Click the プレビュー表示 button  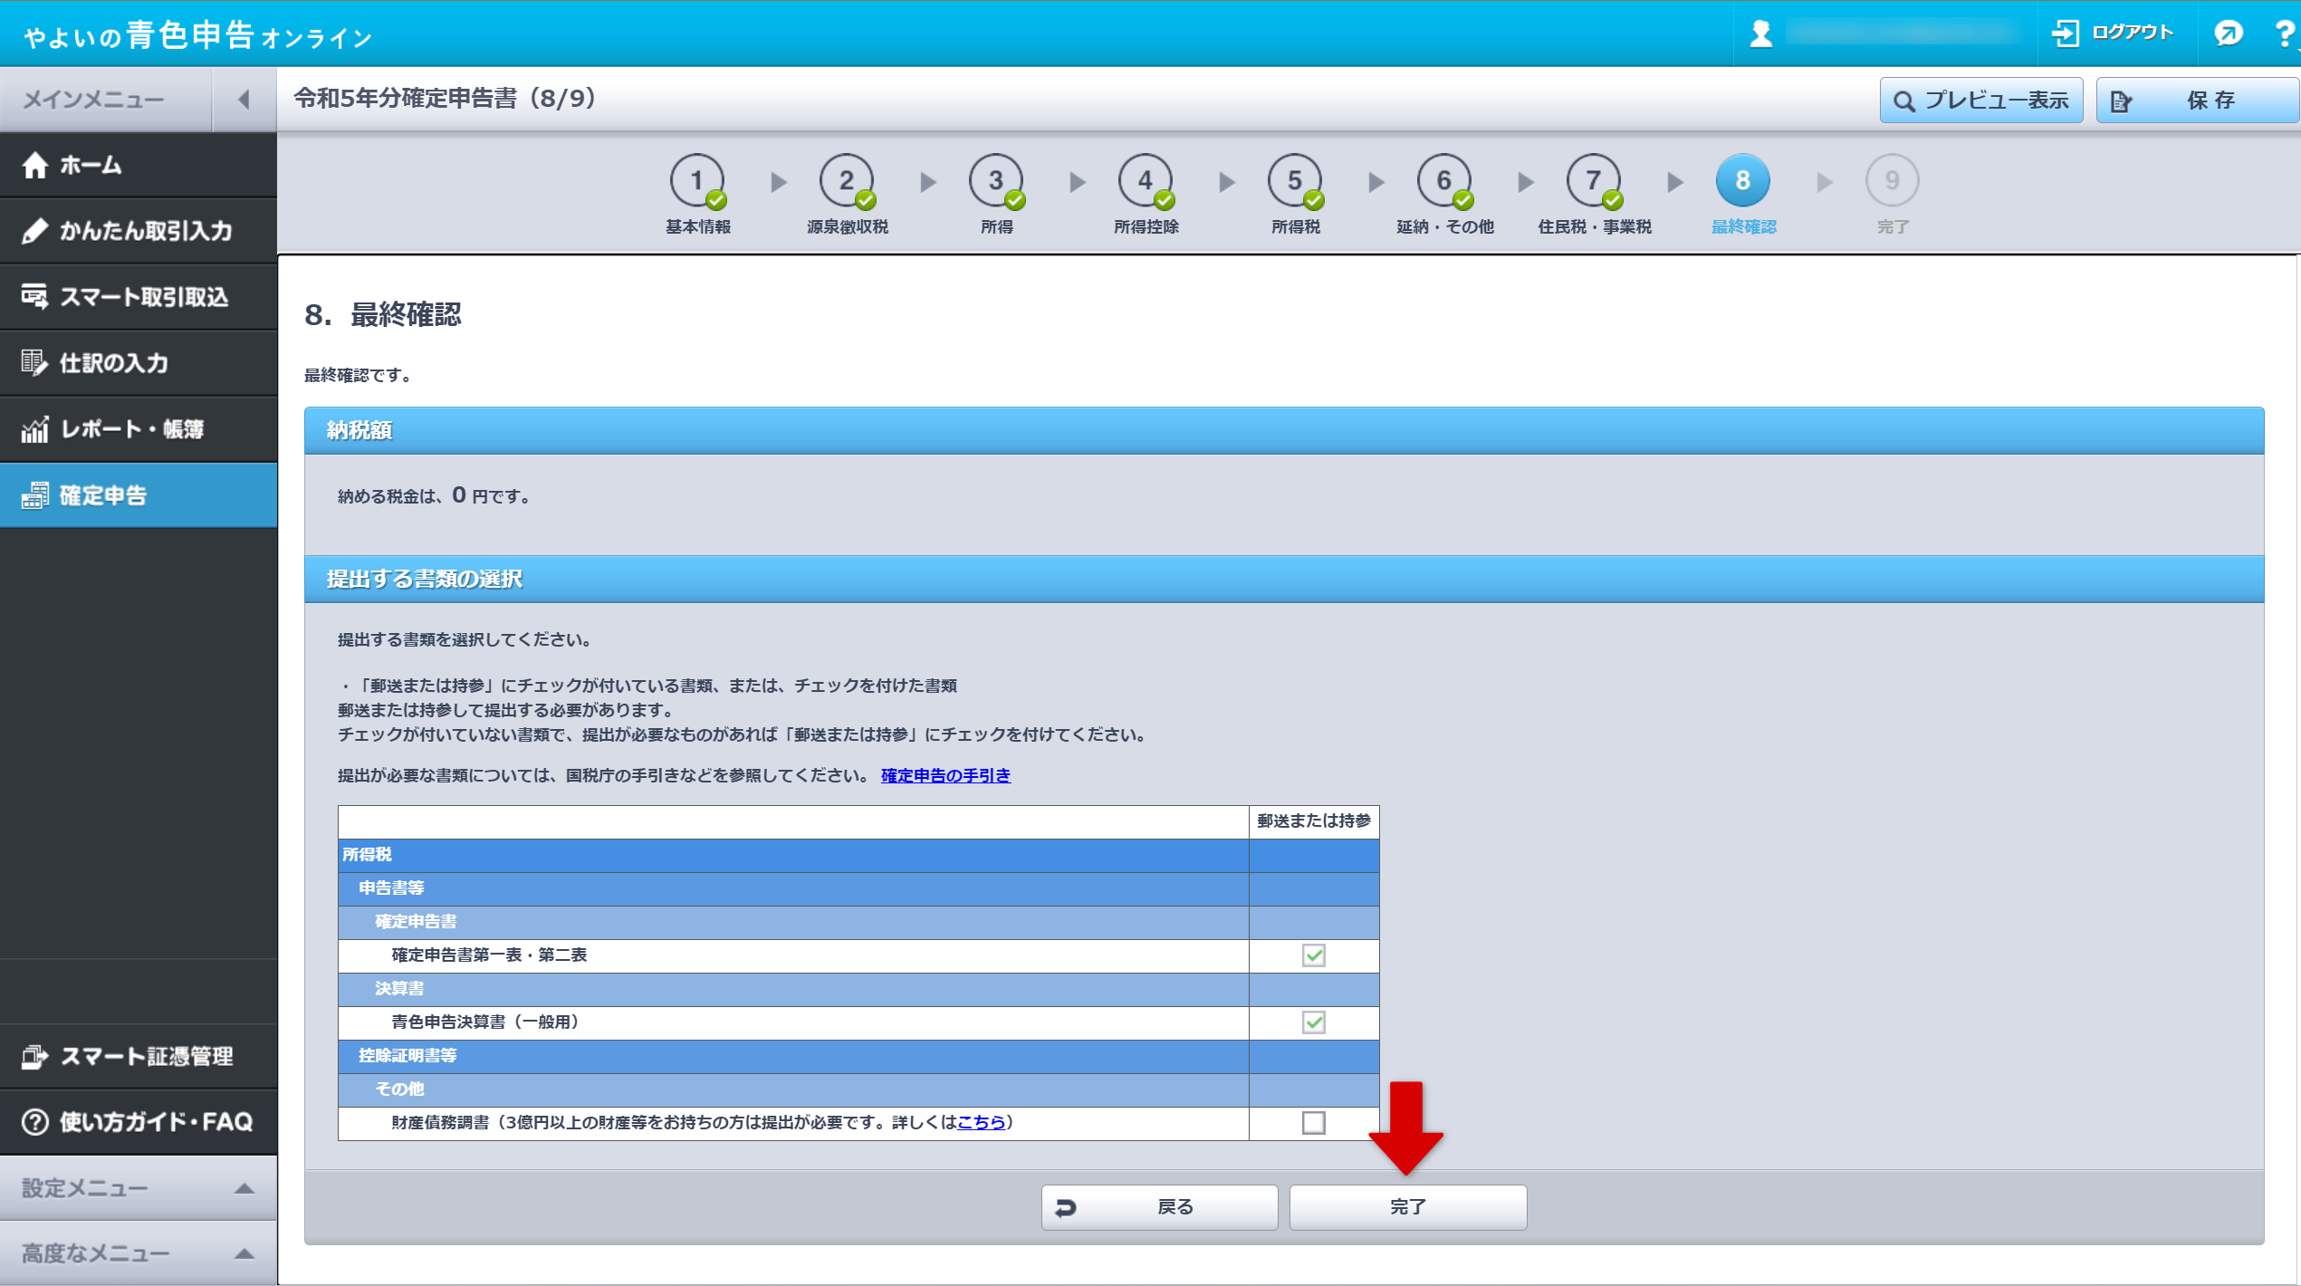(x=1980, y=101)
